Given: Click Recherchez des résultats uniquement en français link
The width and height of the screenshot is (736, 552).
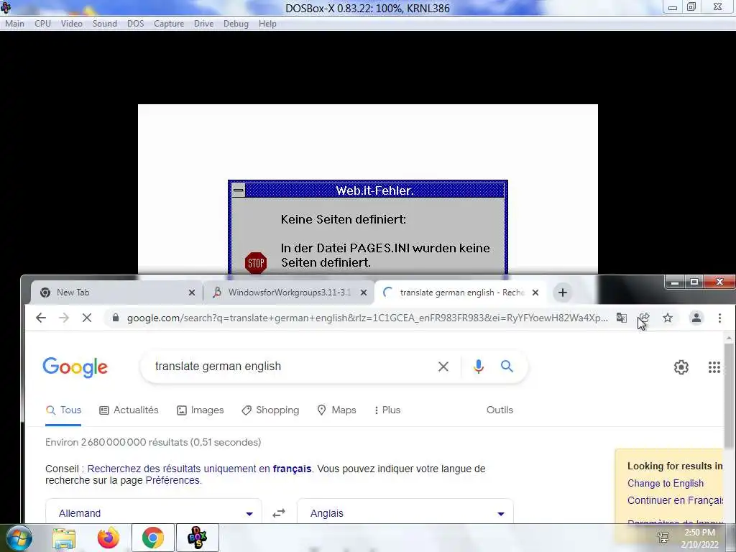Looking at the screenshot, I should coord(199,469).
